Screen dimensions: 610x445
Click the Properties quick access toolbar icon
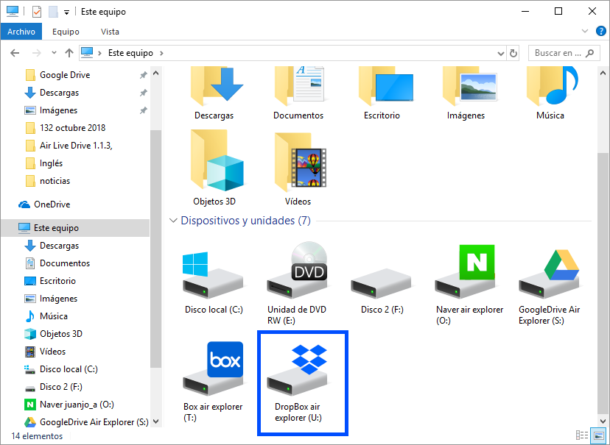tap(37, 12)
